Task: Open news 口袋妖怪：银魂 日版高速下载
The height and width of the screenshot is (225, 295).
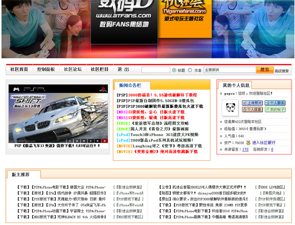Action: click(156, 118)
